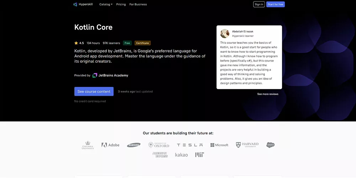Click the 4.5 rating value
The image size is (356, 178).
tap(82, 43)
